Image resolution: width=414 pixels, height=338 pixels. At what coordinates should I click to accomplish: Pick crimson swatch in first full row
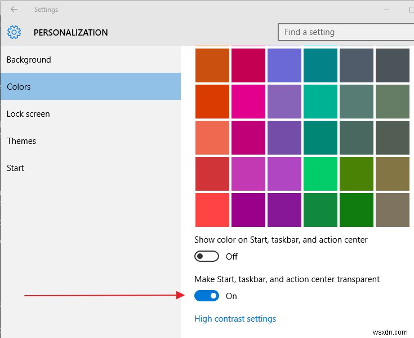click(248, 65)
